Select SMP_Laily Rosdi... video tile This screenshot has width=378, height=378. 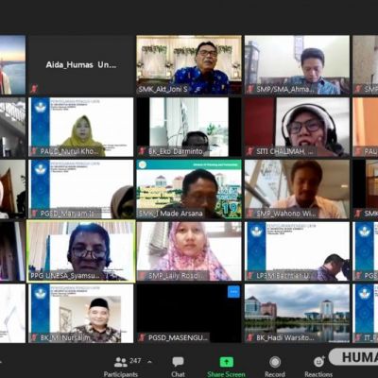coord(189,251)
